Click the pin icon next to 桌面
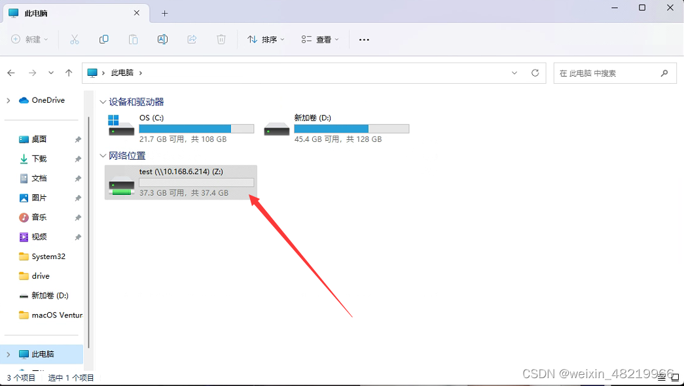The width and height of the screenshot is (684, 386). pos(78,139)
